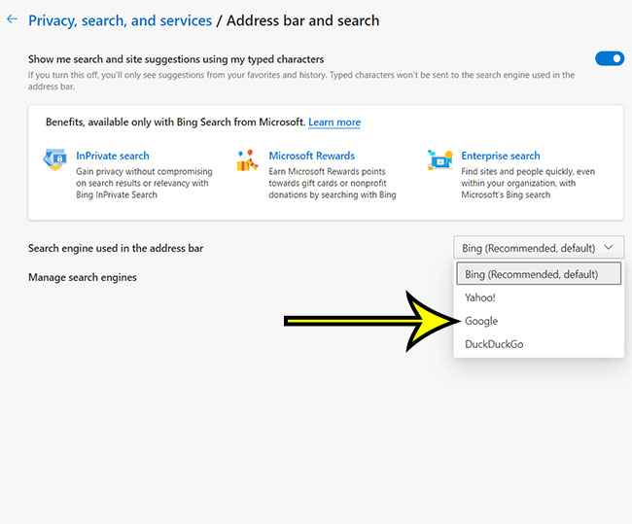Open the Enterprise search heading link
This screenshot has height=524, width=632.
[x=501, y=156]
